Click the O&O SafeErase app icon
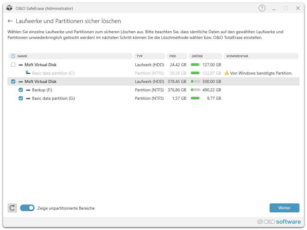Viewport: 307px width, 230px height. coord(9,8)
